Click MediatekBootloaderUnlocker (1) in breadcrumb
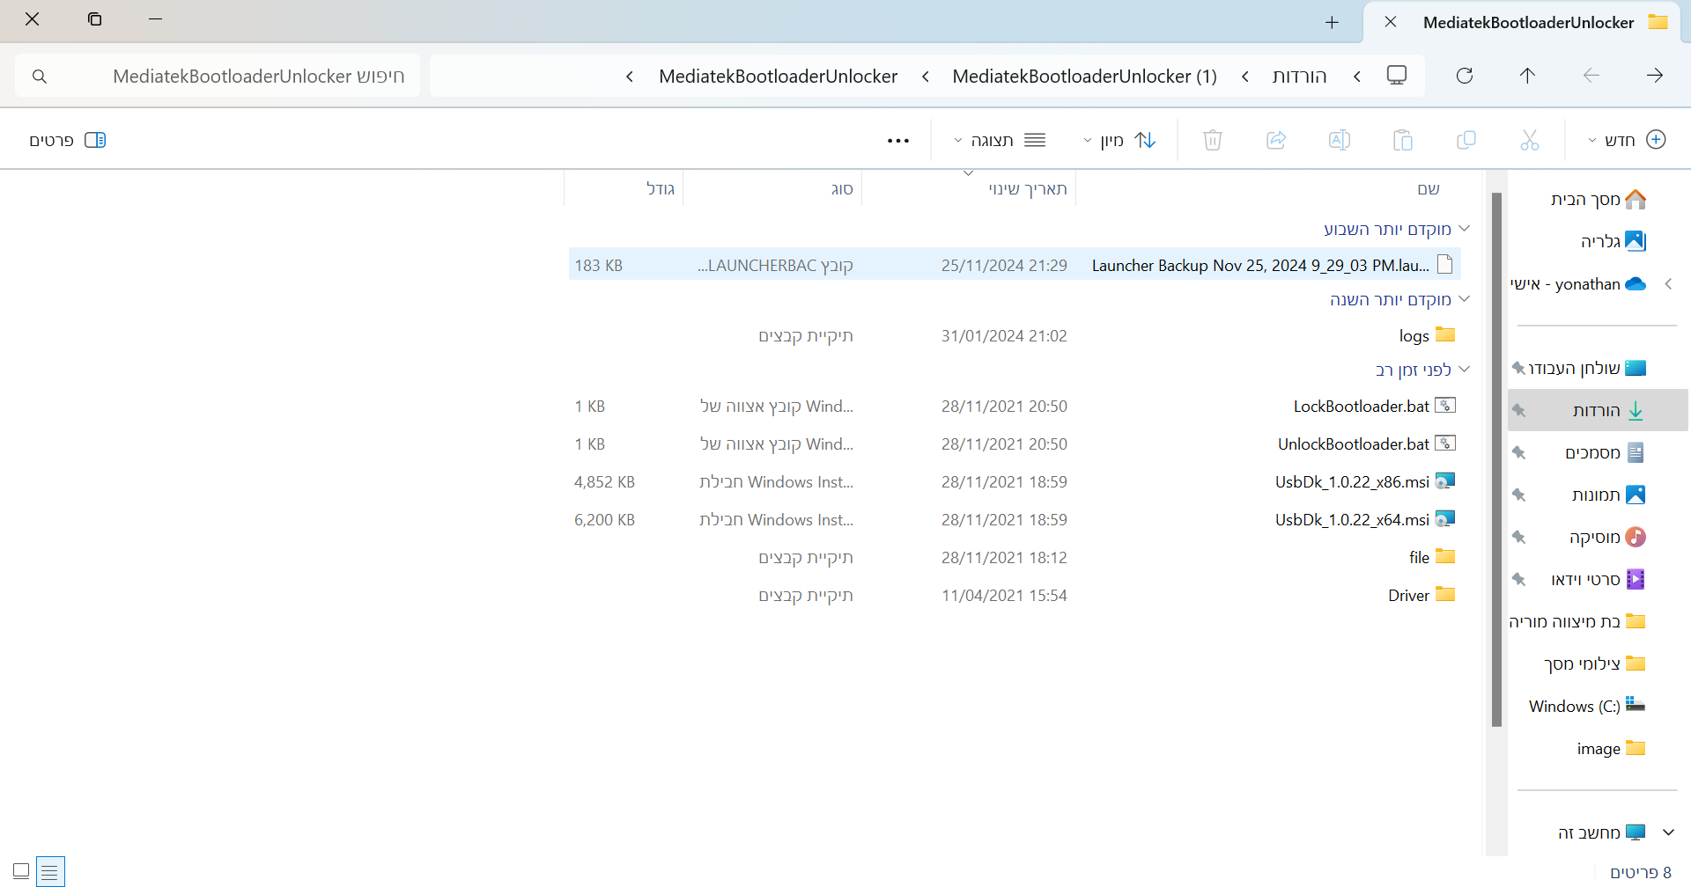 1084,77
